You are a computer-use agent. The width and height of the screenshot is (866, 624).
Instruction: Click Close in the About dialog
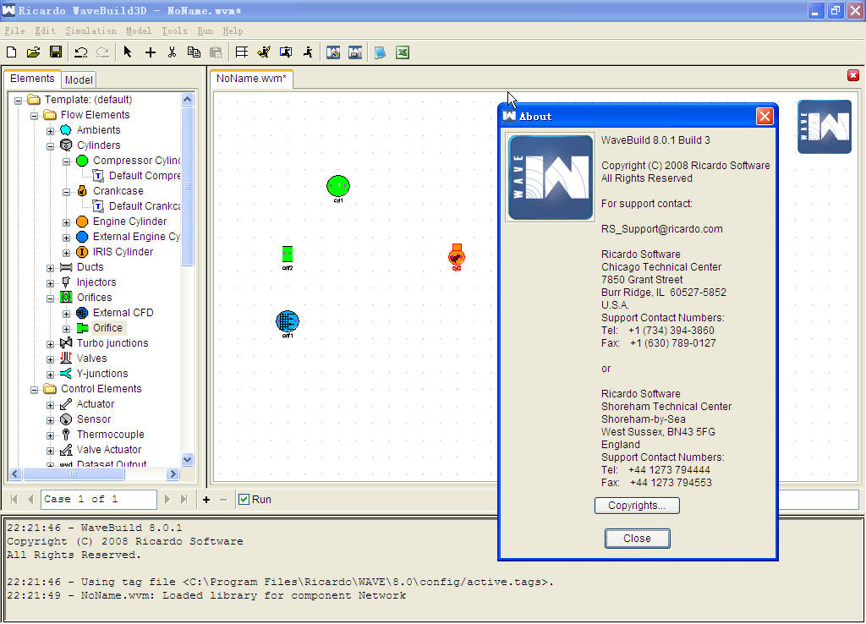(x=637, y=539)
